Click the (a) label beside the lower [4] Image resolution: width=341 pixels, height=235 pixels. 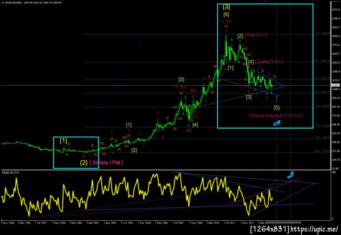pos(189,130)
